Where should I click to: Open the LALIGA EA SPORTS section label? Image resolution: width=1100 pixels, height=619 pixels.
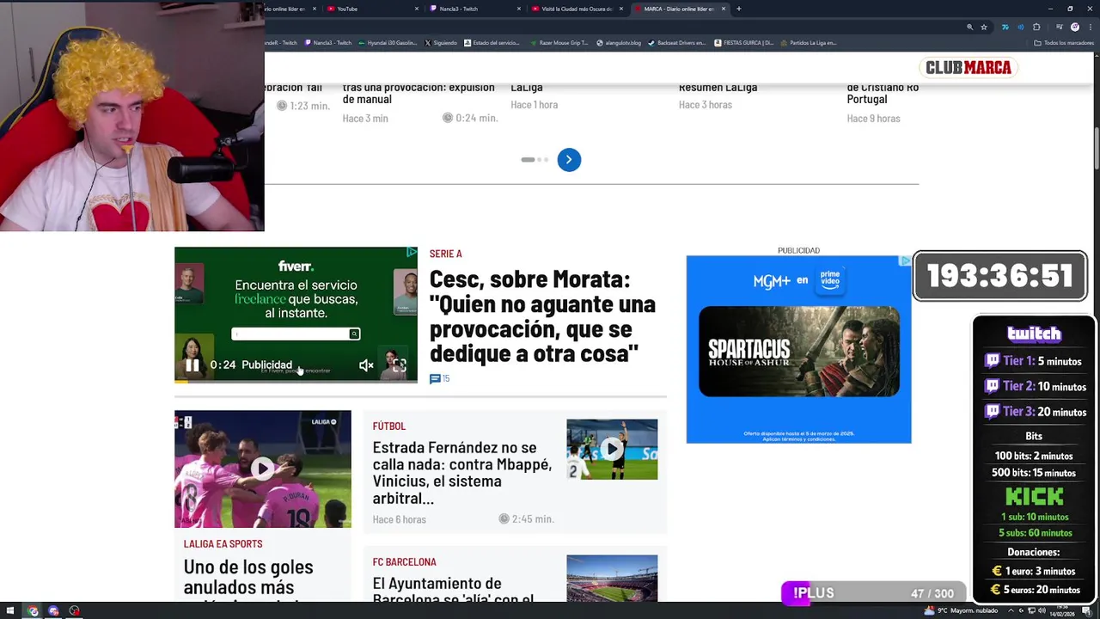click(223, 544)
